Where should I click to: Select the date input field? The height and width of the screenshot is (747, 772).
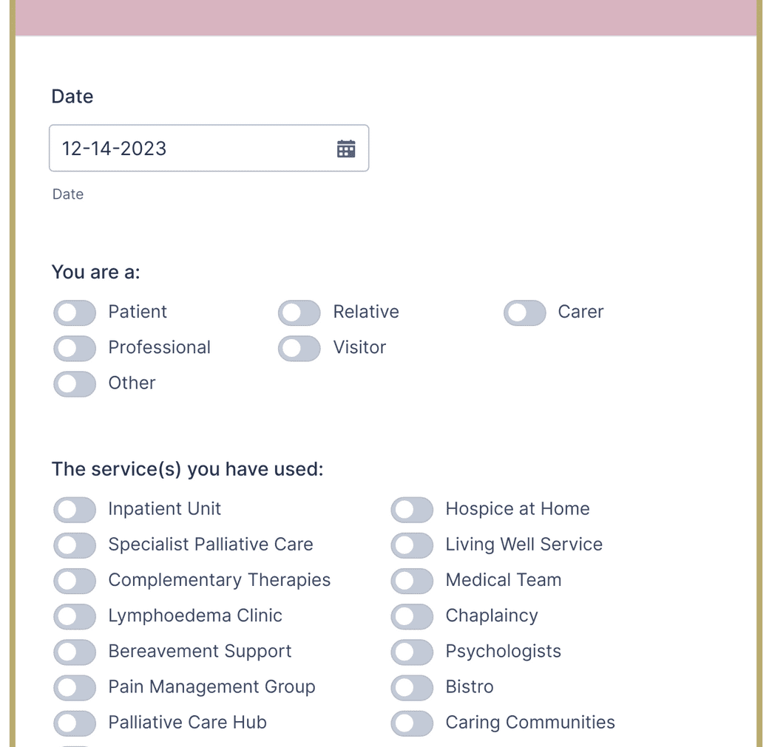[x=185, y=148]
